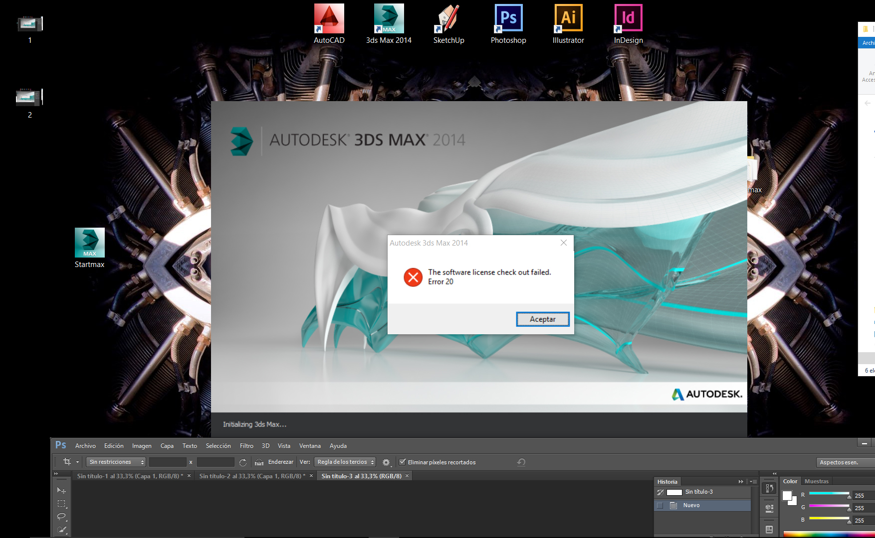This screenshot has width=875, height=538.
Task: Switch to the Muestras panel tab
Action: click(817, 481)
